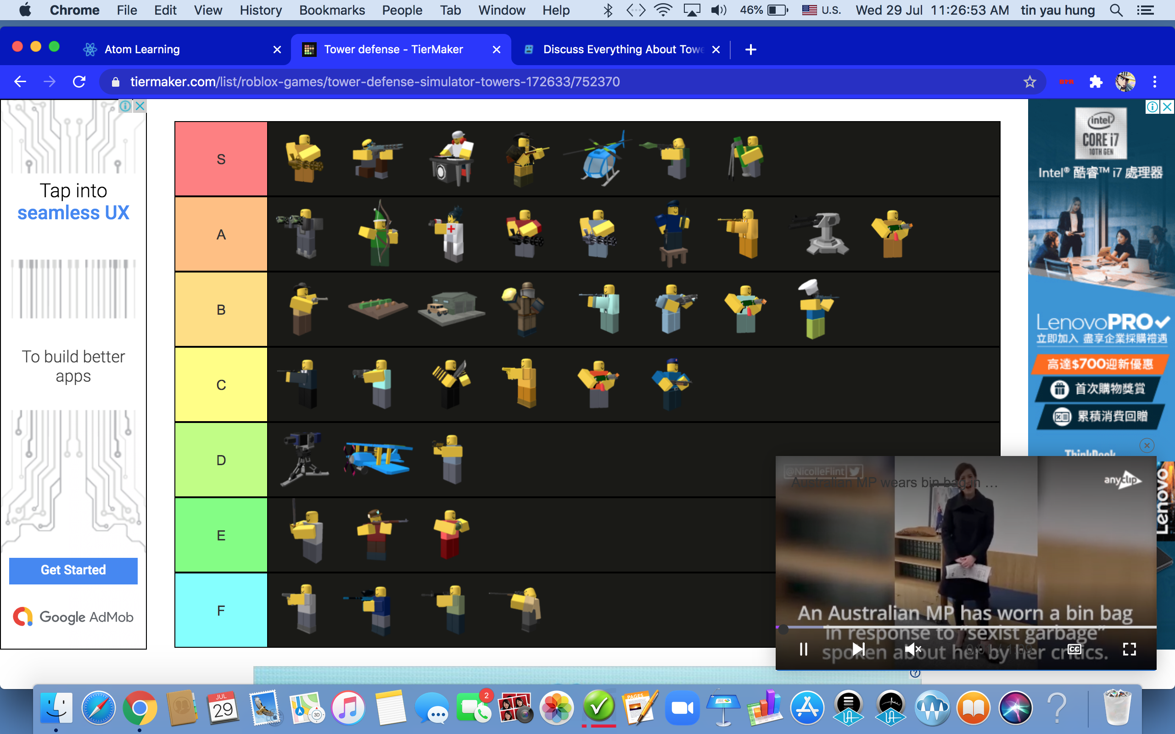Open the Chrome extensions puzzle icon
Viewport: 1175px width, 734px height.
click(1096, 82)
